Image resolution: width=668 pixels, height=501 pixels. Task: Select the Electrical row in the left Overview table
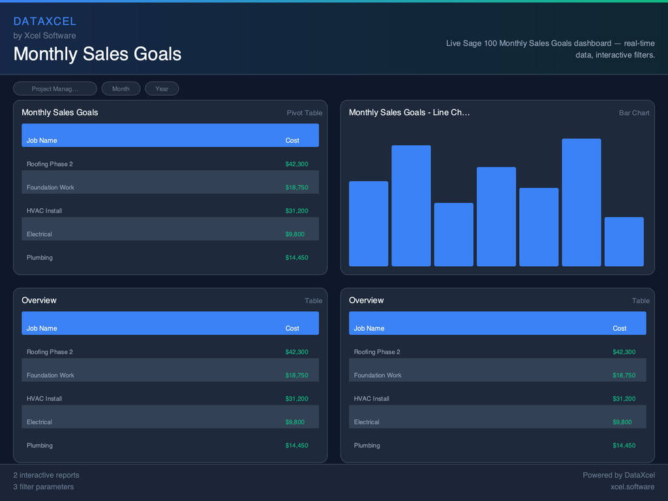pos(170,421)
